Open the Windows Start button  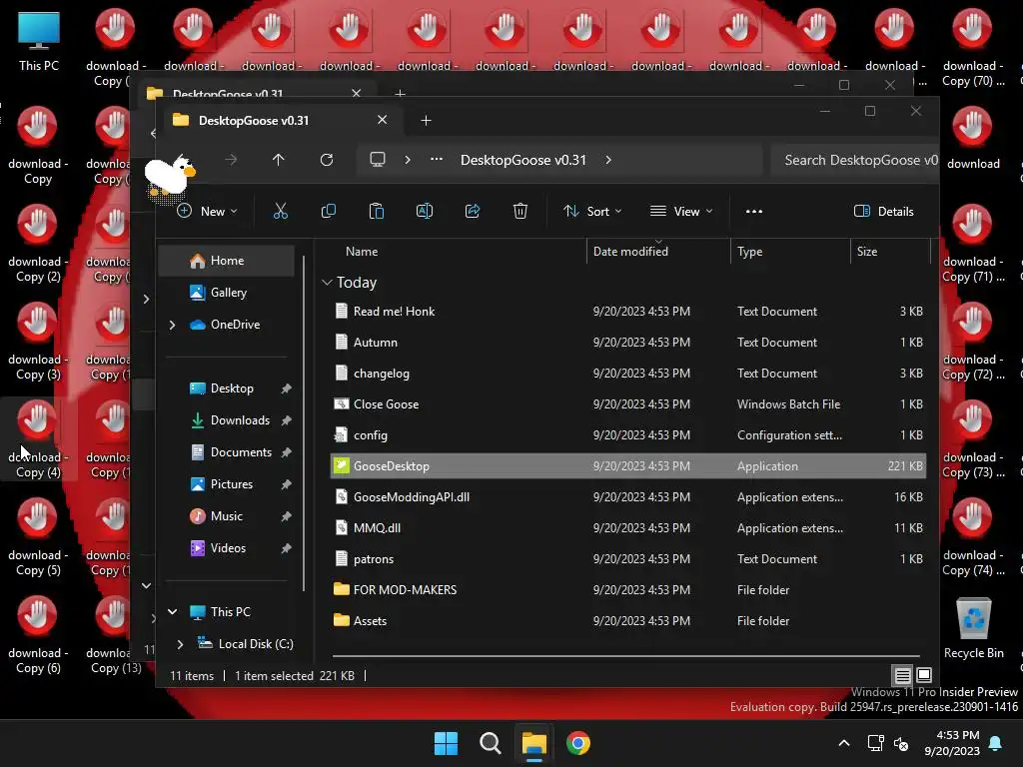tap(447, 743)
